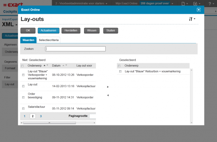Click background Actualiseren button on XML page

10,36
